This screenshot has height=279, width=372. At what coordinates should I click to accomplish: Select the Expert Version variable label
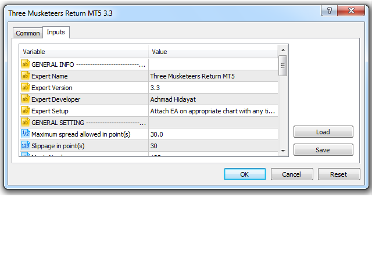[52, 88]
